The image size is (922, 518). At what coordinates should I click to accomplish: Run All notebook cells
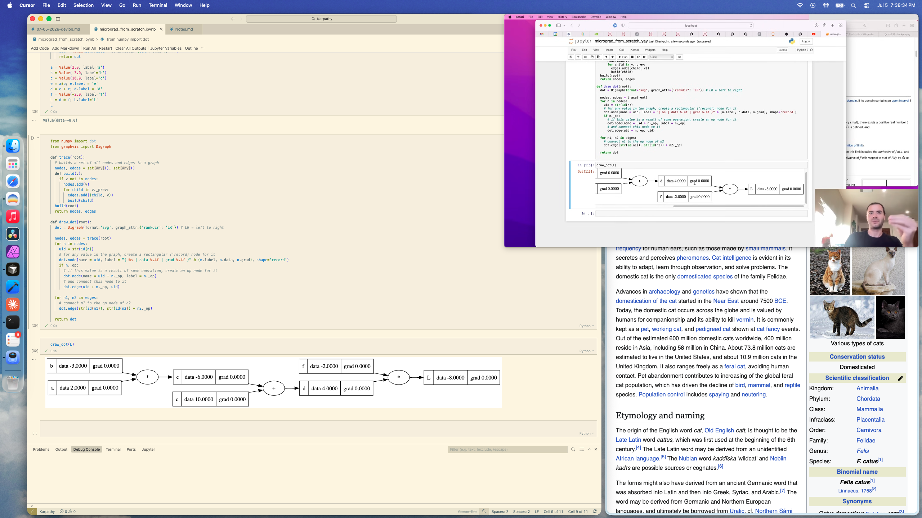[x=89, y=48]
